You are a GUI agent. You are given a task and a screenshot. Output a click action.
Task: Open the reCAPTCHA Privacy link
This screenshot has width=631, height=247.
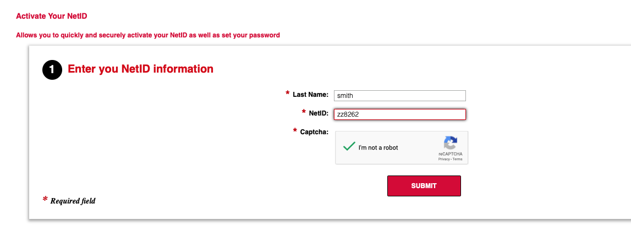443,159
